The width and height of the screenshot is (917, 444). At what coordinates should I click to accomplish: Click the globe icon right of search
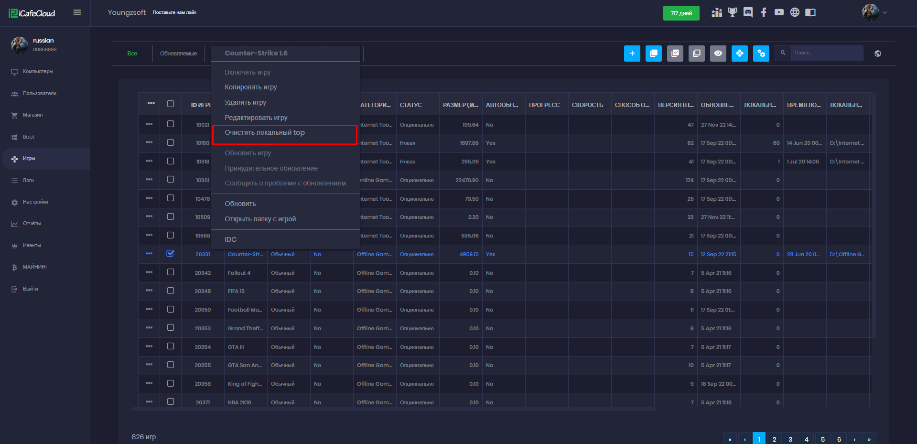tap(878, 54)
